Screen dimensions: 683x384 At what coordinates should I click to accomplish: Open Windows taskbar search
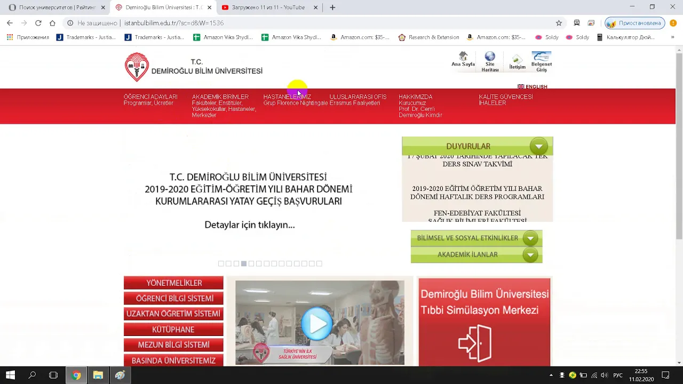pos(32,375)
